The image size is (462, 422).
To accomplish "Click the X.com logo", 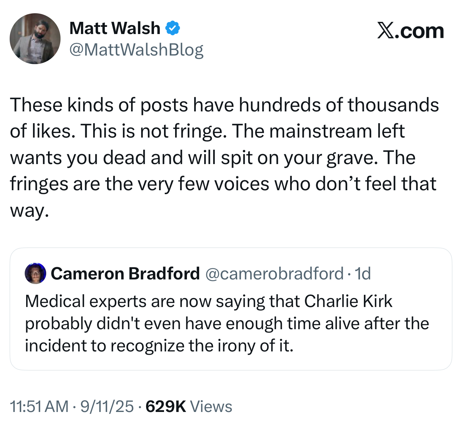I will 410,31.
